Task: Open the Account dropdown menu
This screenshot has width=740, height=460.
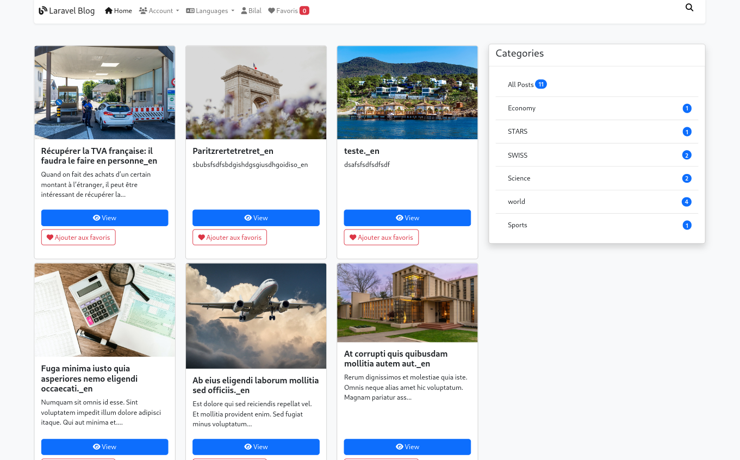Action: (x=159, y=10)
